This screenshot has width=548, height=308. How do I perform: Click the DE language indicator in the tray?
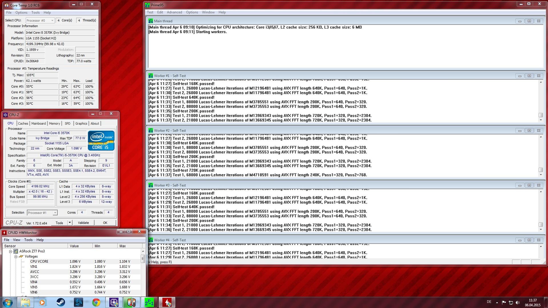tap(489, 302)
